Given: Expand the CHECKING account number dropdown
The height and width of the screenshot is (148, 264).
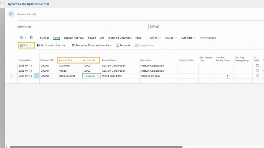Looking at the screenshot, I should pyautogui.click(x=98, y=76).
